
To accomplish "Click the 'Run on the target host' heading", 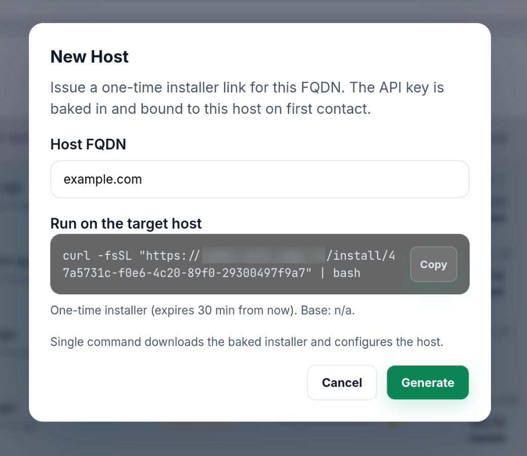I will point(125,224).
